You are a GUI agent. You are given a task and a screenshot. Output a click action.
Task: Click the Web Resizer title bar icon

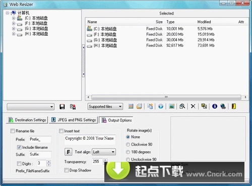tap(5, 5)
